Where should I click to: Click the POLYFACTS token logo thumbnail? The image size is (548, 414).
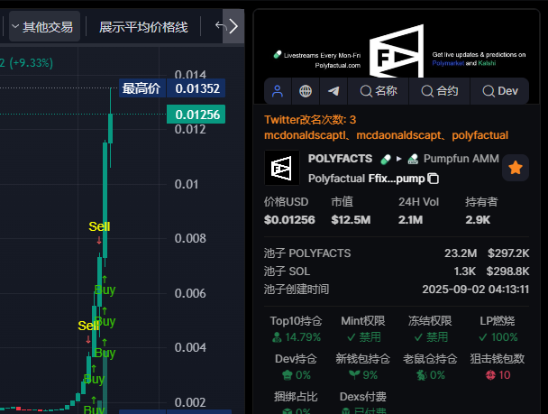tap(282, 168)
